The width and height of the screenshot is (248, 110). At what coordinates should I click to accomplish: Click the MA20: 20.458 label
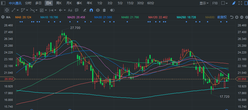pyautogui.click(x=76, y=17)
